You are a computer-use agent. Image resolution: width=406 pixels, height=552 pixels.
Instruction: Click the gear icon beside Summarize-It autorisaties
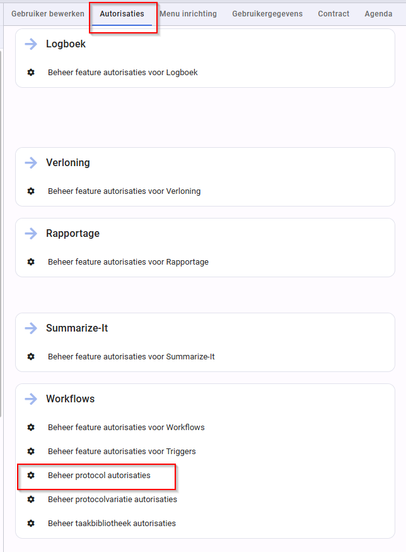click(31, 356)
